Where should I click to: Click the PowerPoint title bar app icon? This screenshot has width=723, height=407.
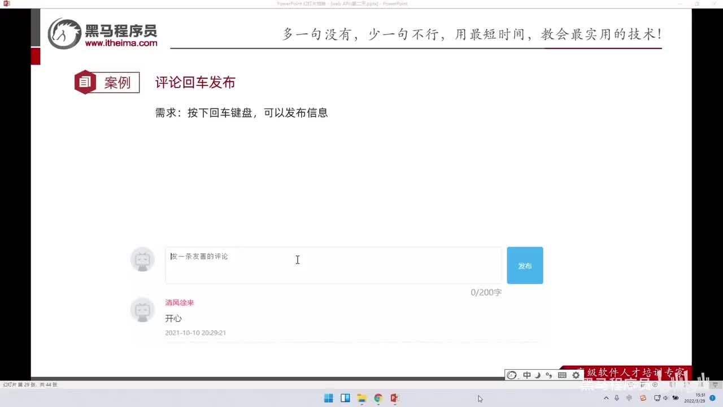pos(7,3)
